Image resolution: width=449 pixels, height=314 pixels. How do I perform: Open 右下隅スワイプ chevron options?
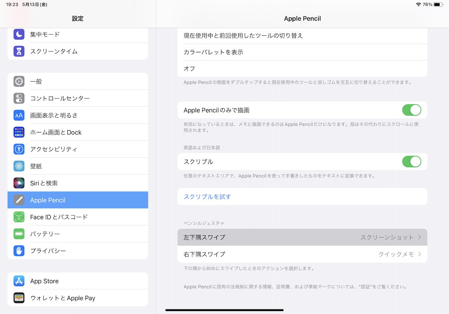420,254
